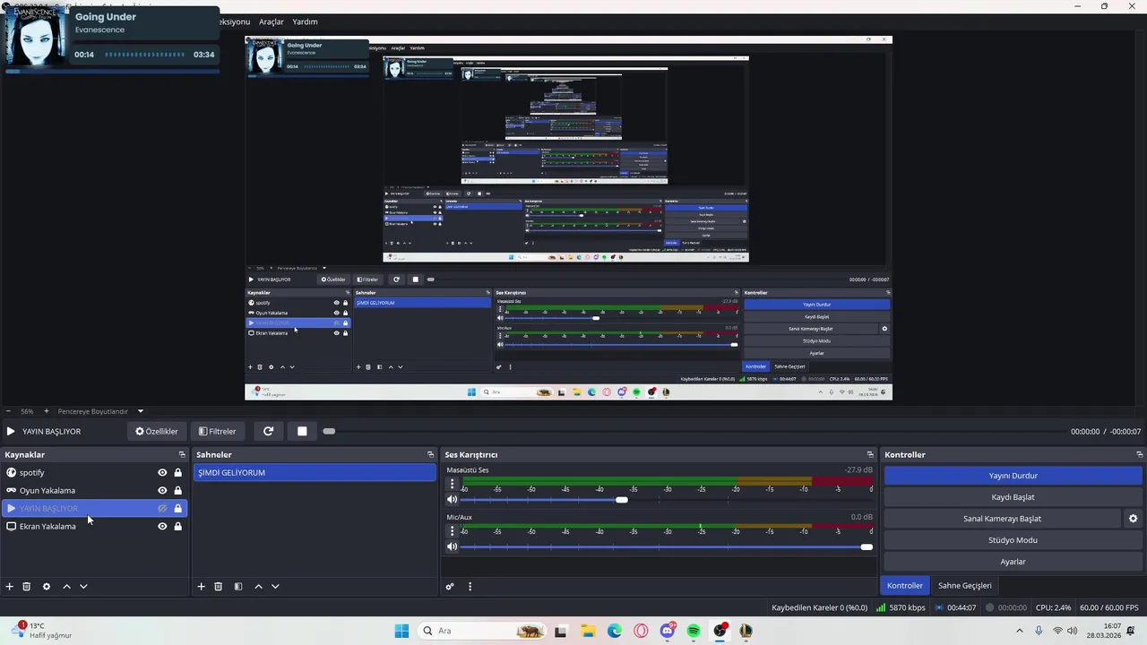This screenshot has height=645, width=1147.
Task: Open Spotify from the taskbar
Action: [x=694, y=631]
